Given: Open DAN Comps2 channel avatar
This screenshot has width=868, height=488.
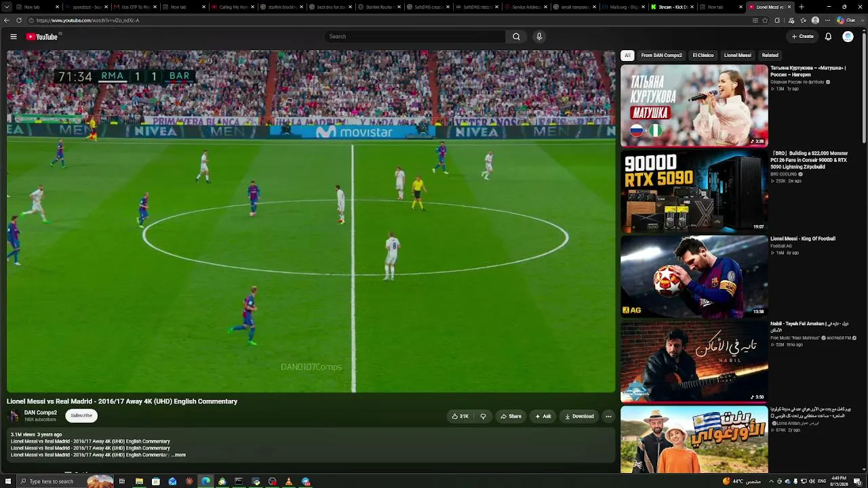Looking at the screenshot, I should click(14, 415).
